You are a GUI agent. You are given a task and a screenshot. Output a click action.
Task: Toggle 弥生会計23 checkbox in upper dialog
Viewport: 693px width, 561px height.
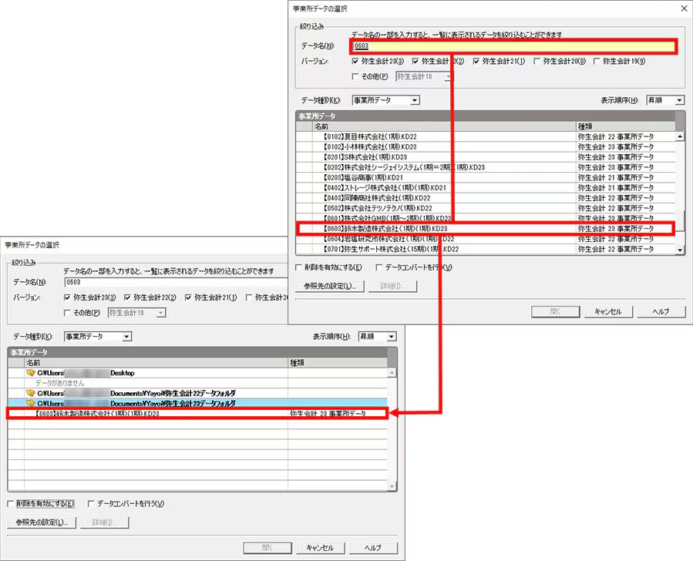[355, 62]
